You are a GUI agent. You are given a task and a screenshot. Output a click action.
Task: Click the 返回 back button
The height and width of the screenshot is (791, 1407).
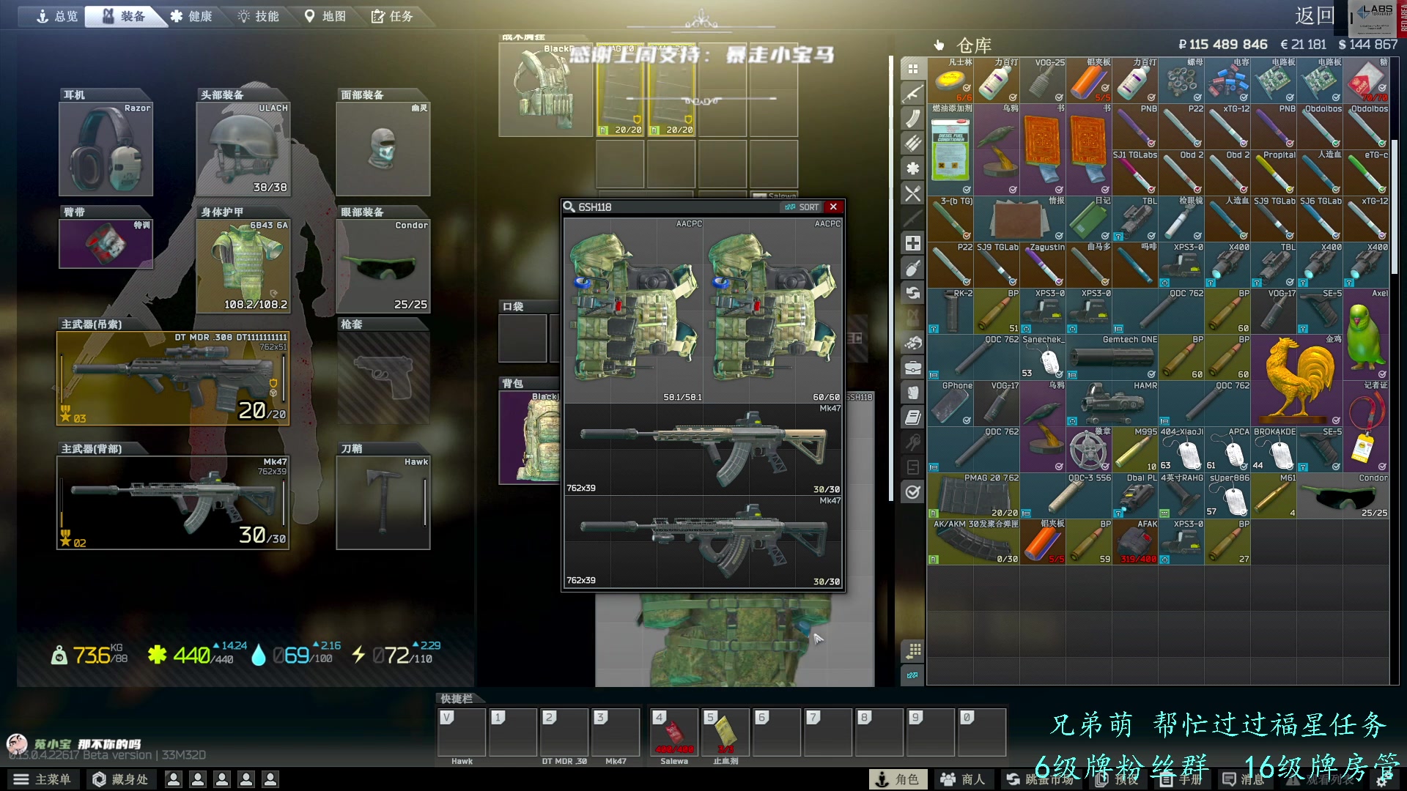1315,16
